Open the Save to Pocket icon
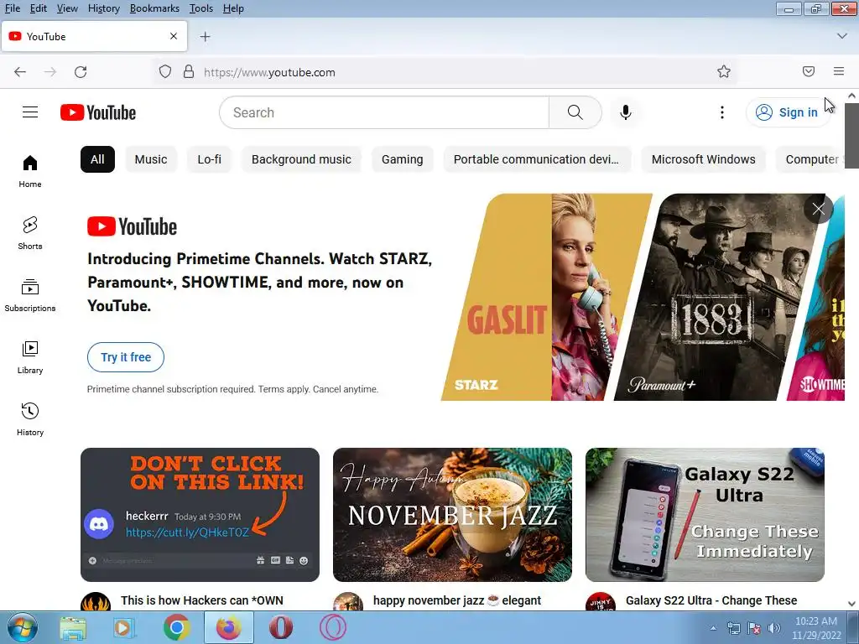Screen dimensions: 859x644 click(x=809, y=71)
